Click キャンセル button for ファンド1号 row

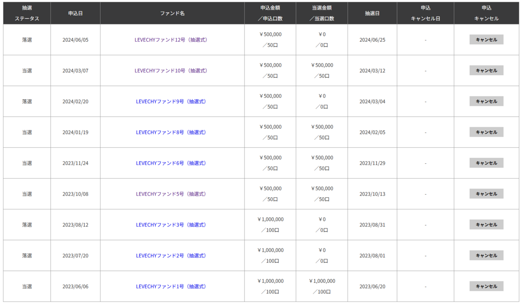tap(486, 287)
